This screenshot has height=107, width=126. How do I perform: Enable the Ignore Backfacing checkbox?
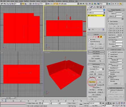click(89, 42)
